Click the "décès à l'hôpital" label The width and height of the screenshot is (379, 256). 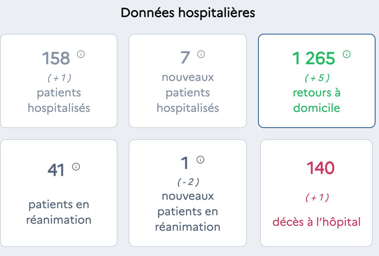tap(316, 222)
